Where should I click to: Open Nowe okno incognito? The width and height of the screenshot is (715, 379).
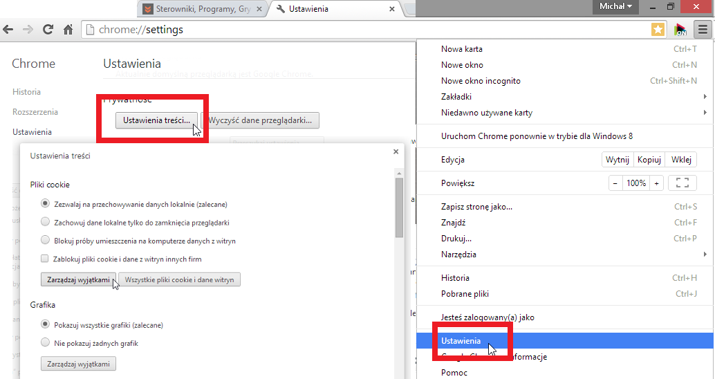tap(566, 81)
